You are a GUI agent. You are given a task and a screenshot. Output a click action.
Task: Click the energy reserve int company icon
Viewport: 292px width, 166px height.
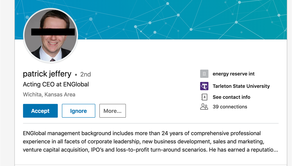click(x=204, y=74)
